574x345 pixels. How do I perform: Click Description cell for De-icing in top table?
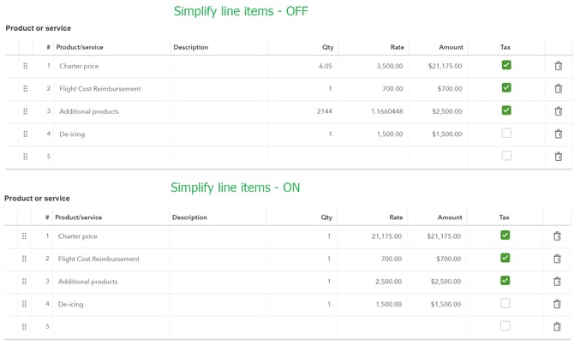click(218, 134)
